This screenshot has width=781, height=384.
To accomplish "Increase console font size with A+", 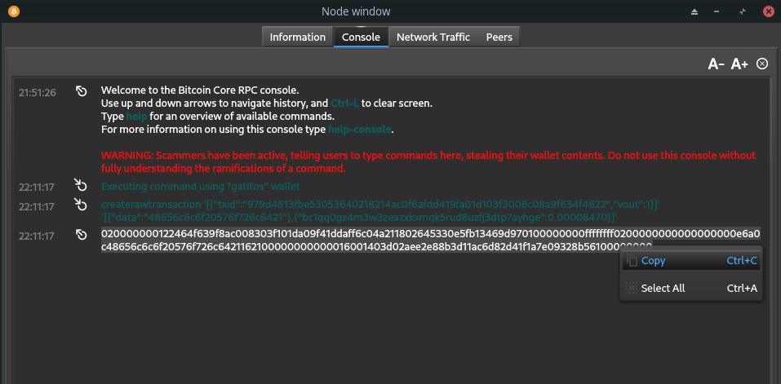I will (739, 64).
